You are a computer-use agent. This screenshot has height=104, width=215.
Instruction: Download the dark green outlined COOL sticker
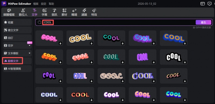pyautogui.click(x=123, y=62)
